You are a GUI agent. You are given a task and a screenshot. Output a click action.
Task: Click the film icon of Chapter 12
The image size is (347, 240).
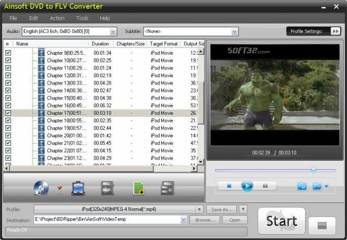click(41, 76)
